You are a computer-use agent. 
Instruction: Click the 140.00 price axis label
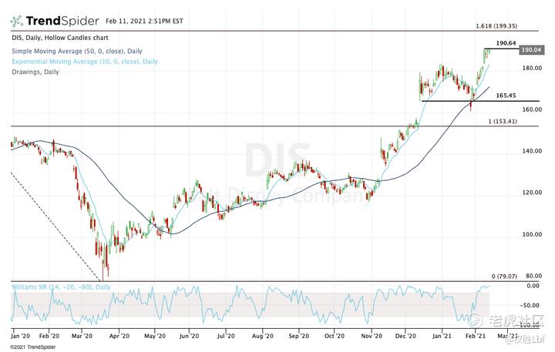532,151
